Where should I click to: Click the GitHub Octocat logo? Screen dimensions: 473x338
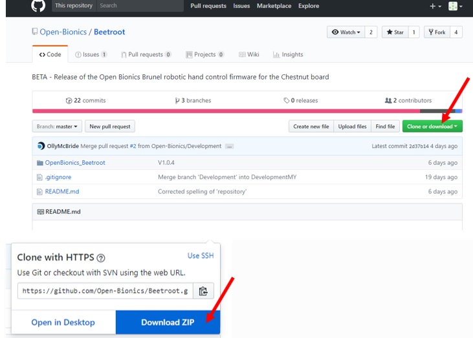(38, 5)
